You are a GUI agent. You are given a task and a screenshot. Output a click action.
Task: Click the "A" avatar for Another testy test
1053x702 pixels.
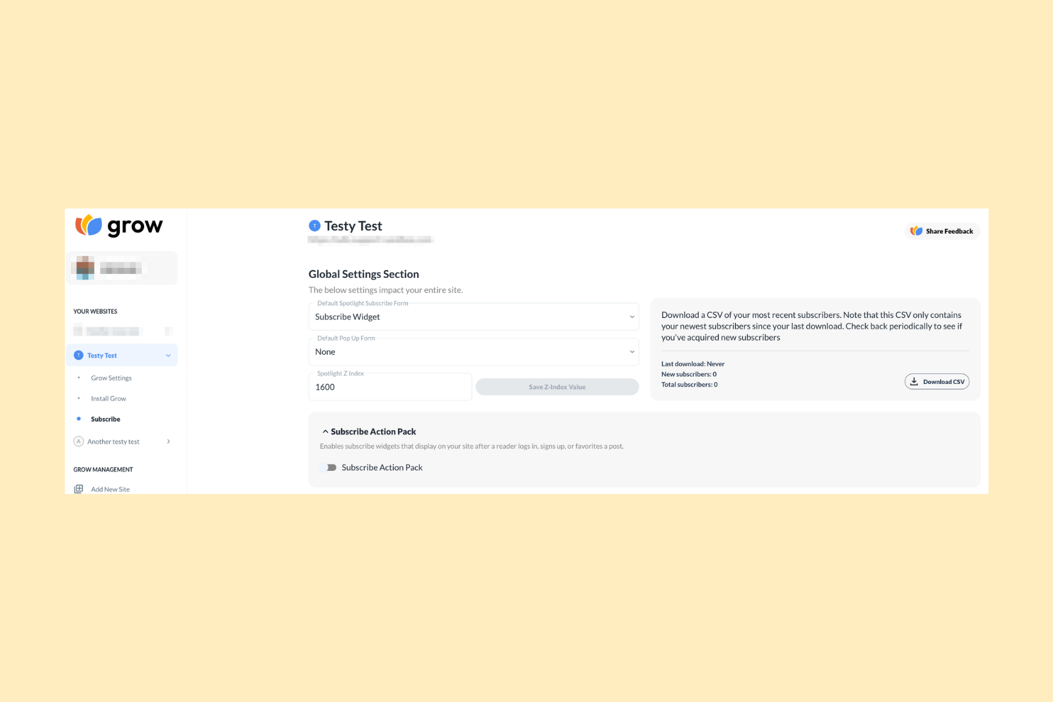pyautogui.click(x=78, y=441)
